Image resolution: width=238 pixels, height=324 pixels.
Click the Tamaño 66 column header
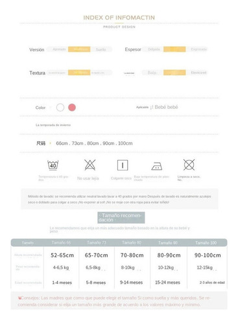pyautogui.click(x=61, y=242)
